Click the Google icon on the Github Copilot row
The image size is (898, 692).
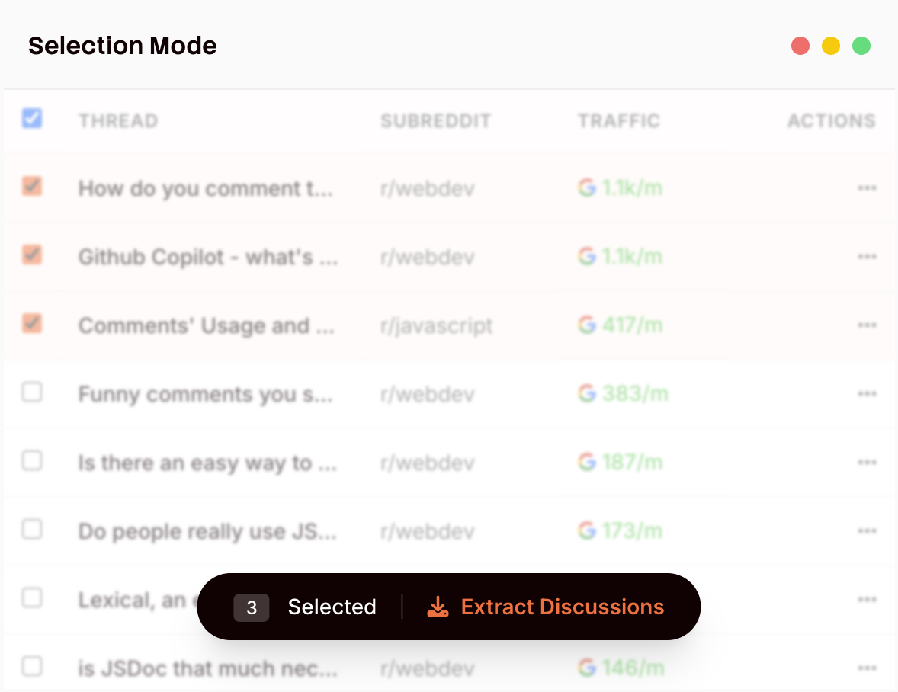click(585, 257)
